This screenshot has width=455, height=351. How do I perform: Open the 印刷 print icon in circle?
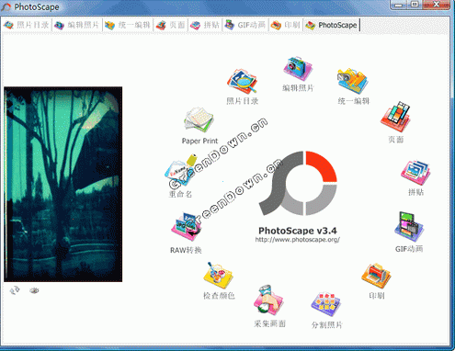(376, 276)
